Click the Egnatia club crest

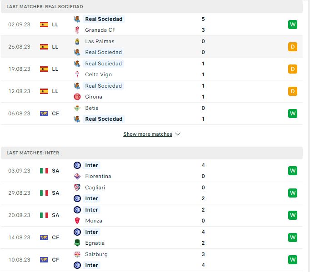tap(77, 243)
